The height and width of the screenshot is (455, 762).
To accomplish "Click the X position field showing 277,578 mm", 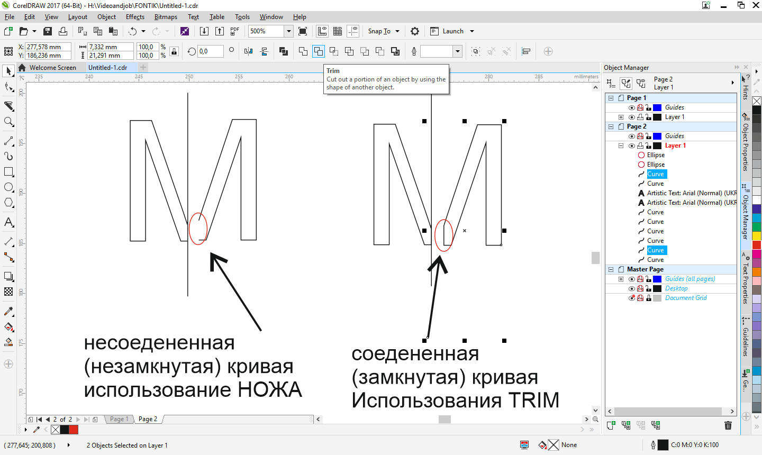I will pyautogui.click(x=48, y=47).
